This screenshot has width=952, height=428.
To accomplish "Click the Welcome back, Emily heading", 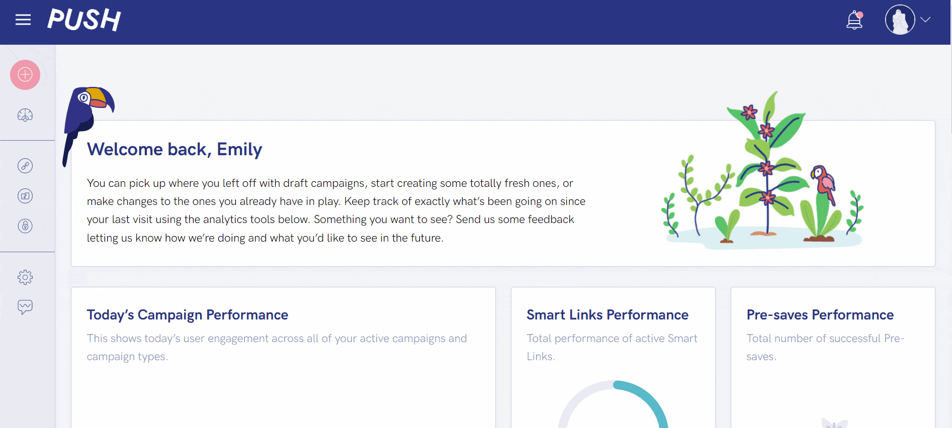I will 175,149.
